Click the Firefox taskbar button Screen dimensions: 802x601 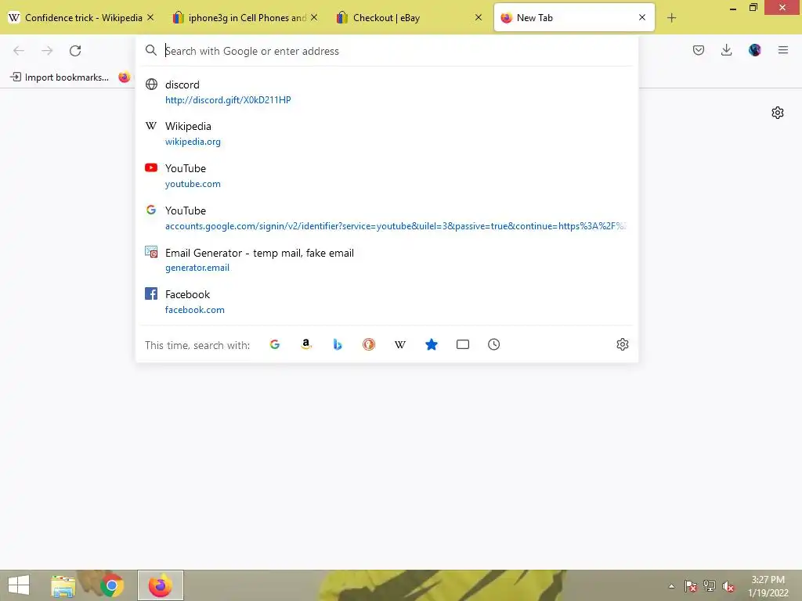pyautogui.click(x=160, y=585)
